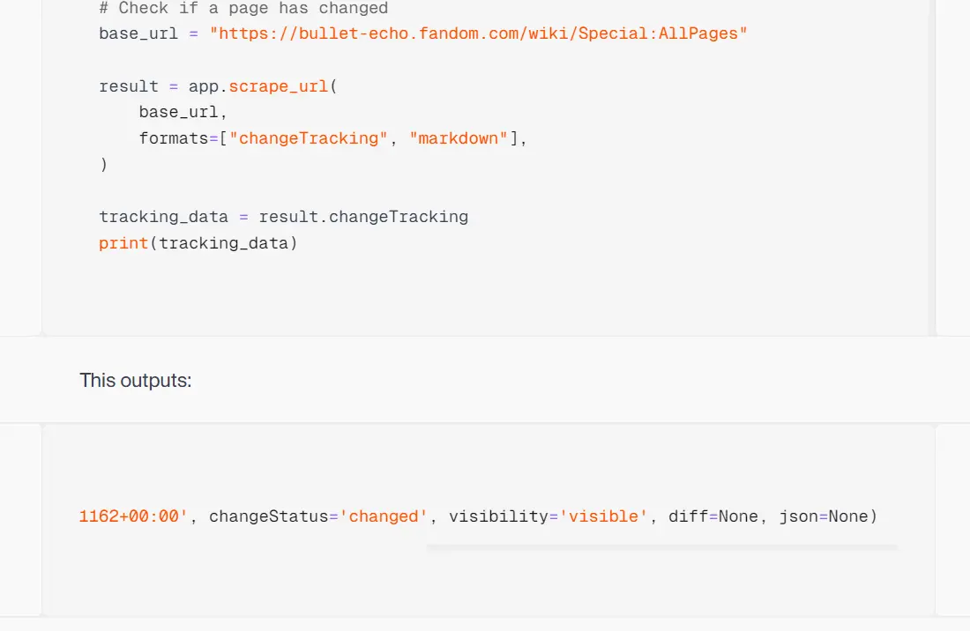
Task: Click the output block's horizontal scrollbar
Action: 661,547
